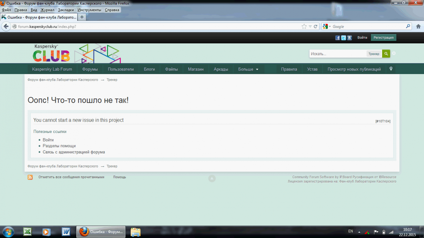The image size is (424, 238).
Task: Expand the Больше navigation dropdown
Action: [248, 69]
